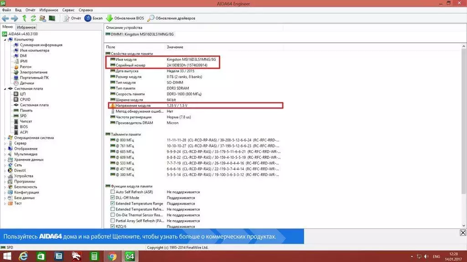Click the AIDA64 commercial products banner

pyautogui.click(x=152, y=237)
